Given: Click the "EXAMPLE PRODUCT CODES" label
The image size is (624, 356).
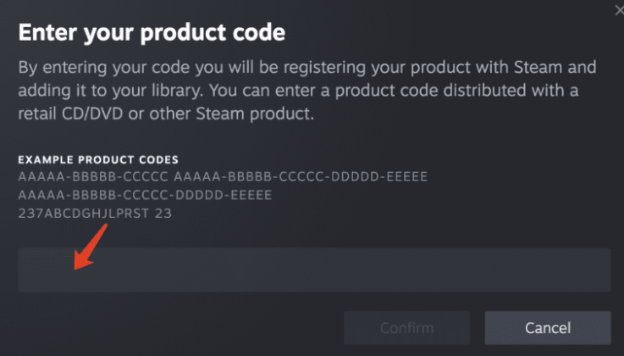Looking at the screenshot, I should (98, 159).
